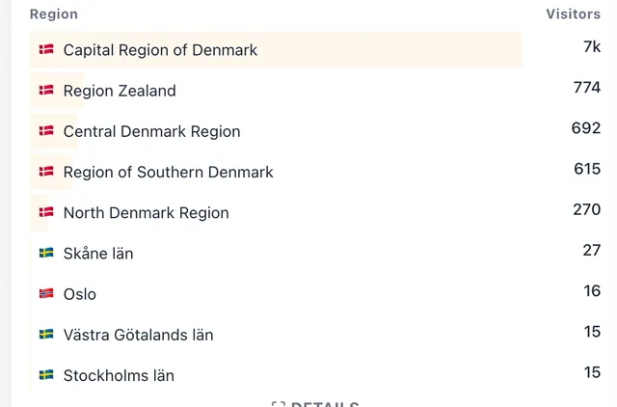The image size is (617, 407).
Task: Pick the Oslo region name
Action: pyautogui.click(x=80, y=294)
